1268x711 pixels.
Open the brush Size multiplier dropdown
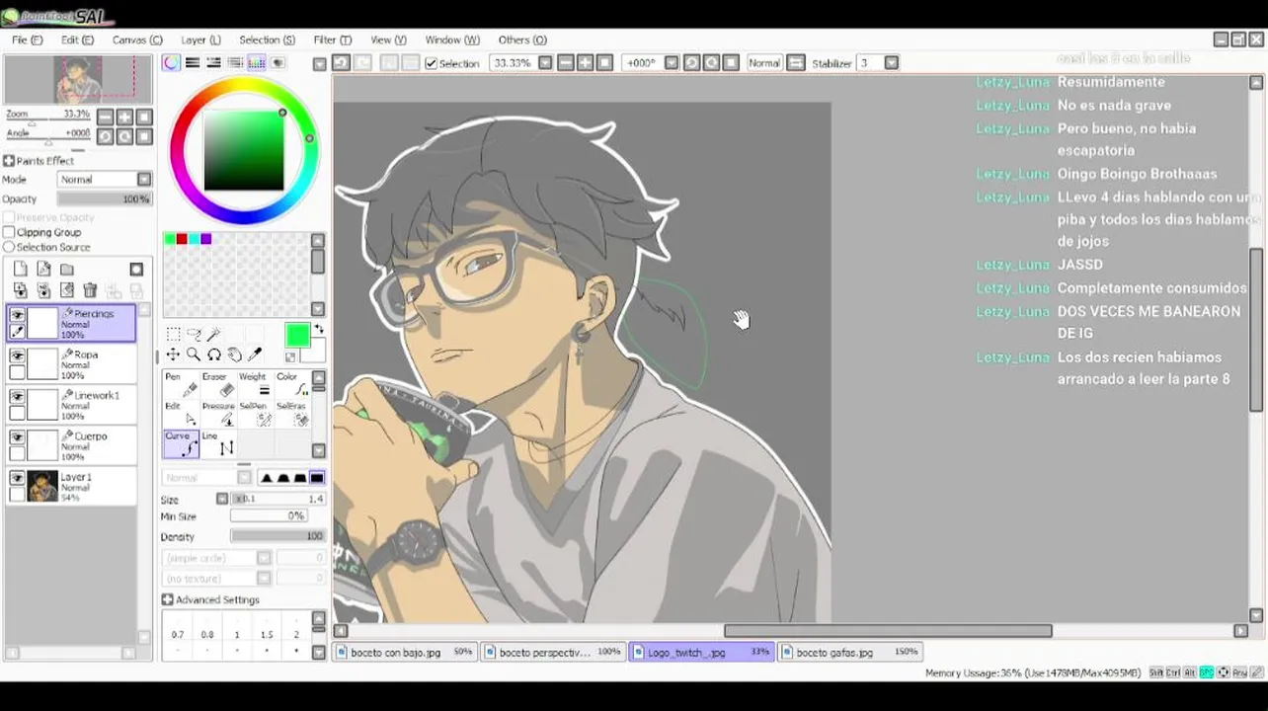222,499
